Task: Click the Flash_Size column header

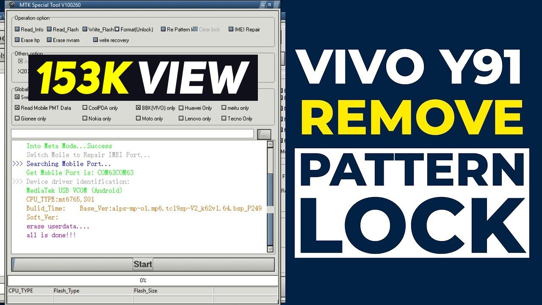Action: tap(173, 291)
